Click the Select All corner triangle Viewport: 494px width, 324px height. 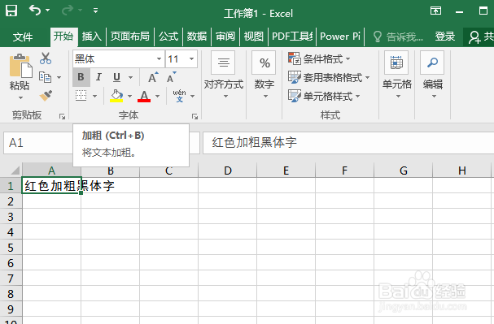15,171
